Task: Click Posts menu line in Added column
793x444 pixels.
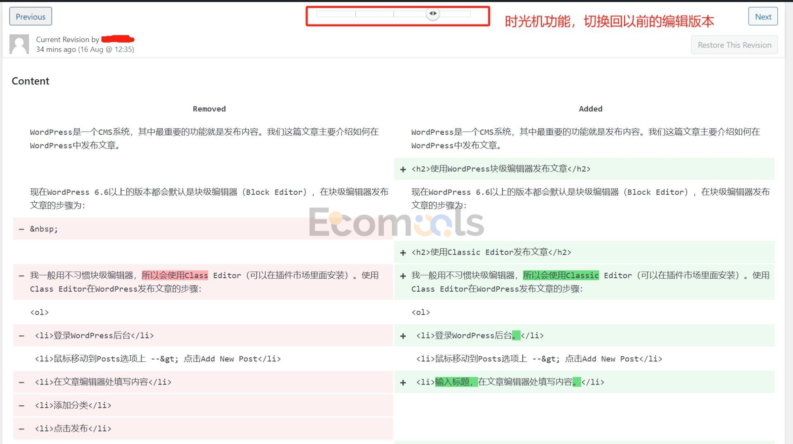Action: (539, 359)
